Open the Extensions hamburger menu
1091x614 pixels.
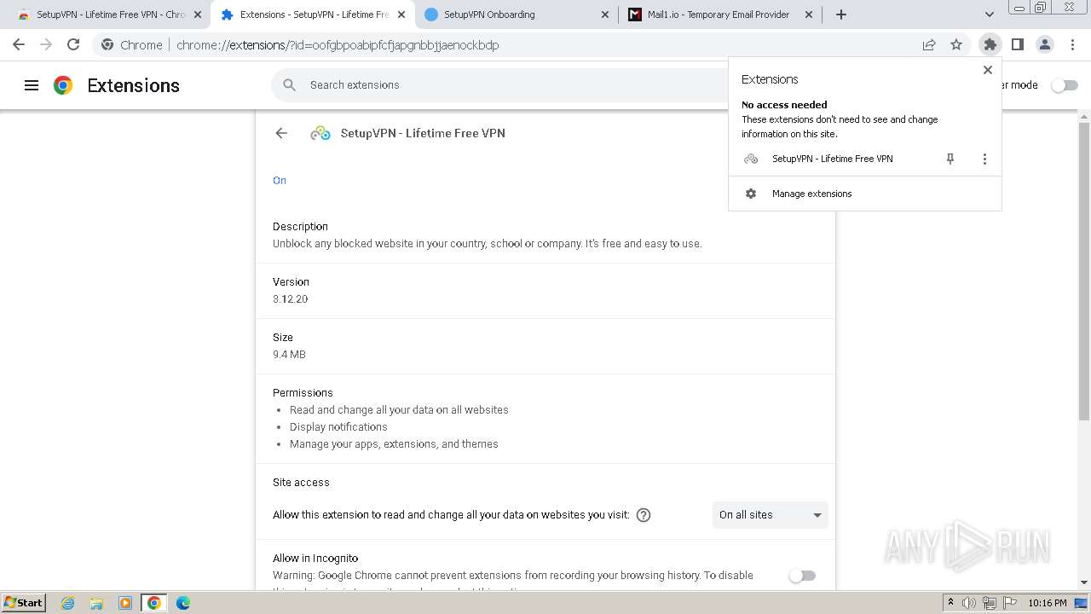click(32, 85)
